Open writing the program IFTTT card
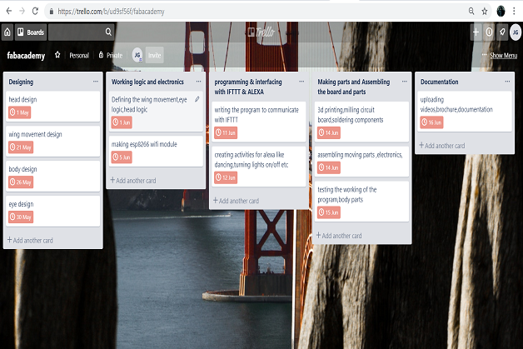 [259, 122]
